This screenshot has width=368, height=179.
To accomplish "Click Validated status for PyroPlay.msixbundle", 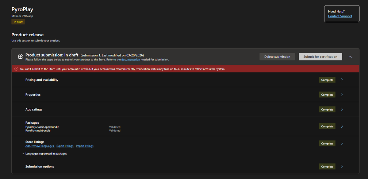I will 115,130.
